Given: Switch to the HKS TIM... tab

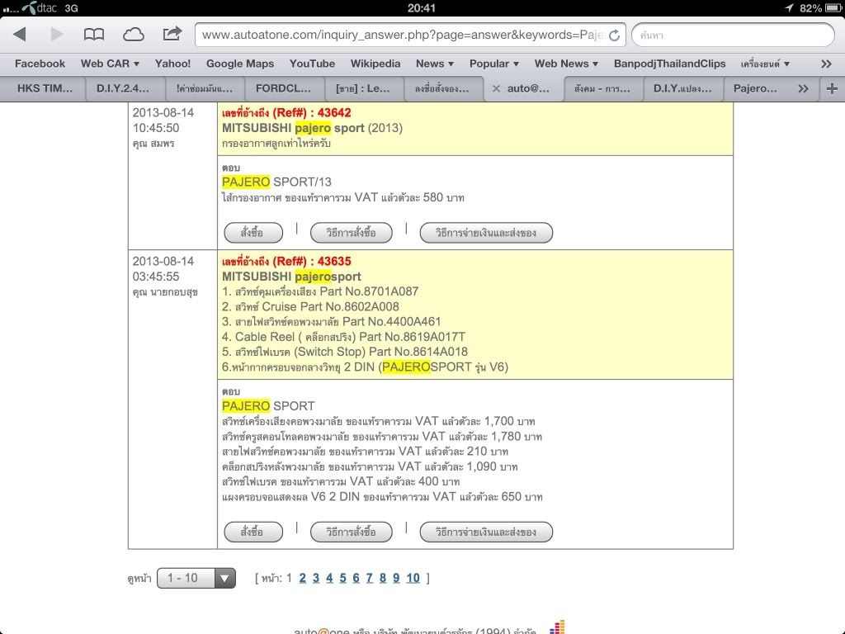Looking at the screenshot, I should pyautogui.click(x=45, y=88).
